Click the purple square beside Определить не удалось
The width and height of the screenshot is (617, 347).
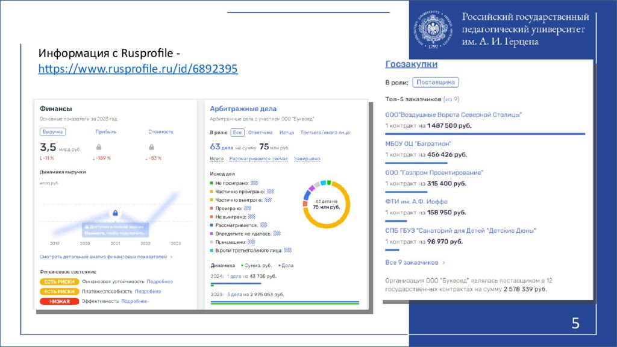pyautogui.click(x=211, y=234)
